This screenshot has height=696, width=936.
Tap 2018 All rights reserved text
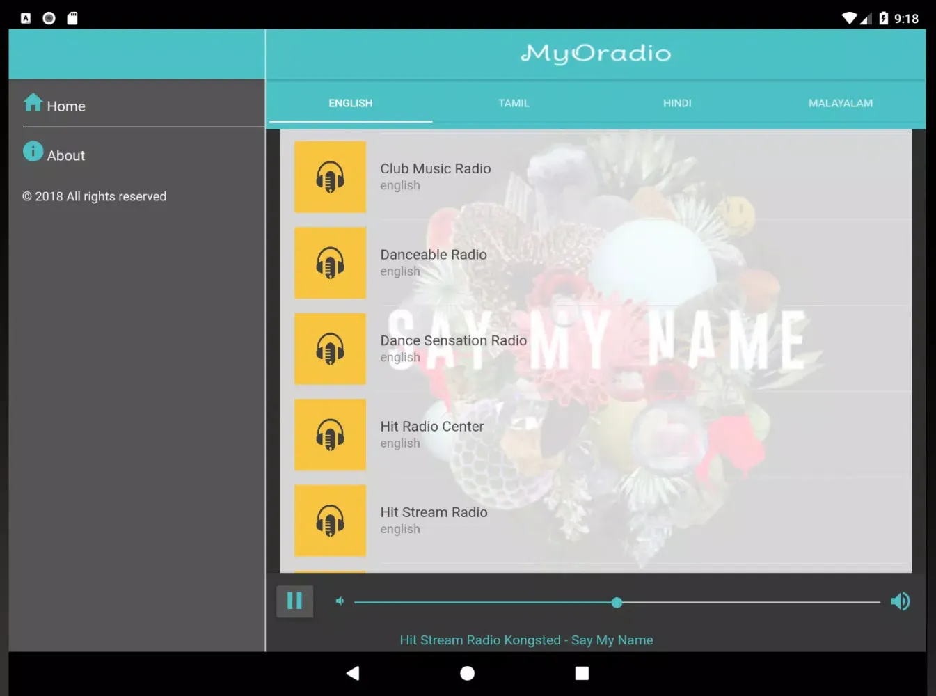click(94, 196)
